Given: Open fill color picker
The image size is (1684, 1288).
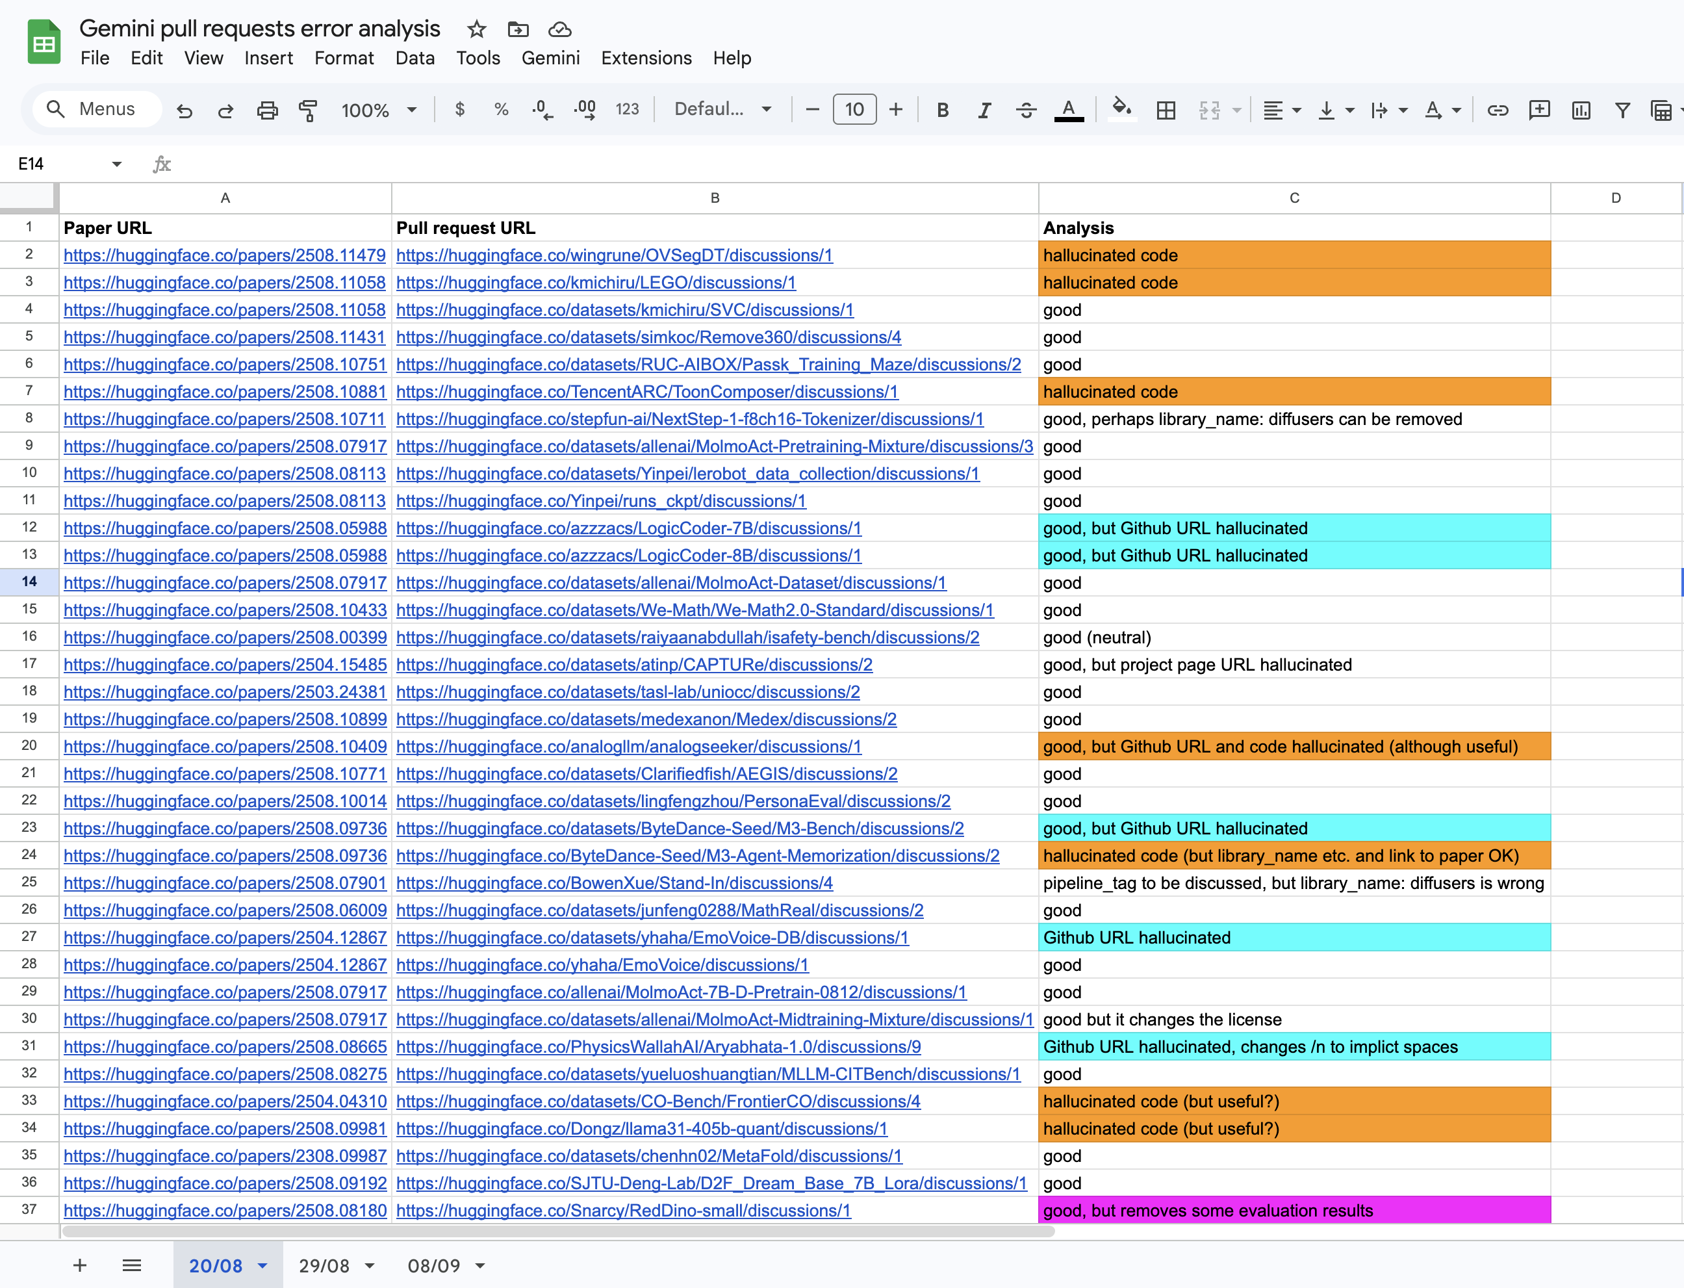Looking at the screenshot, I should (x=1122, y=108).
